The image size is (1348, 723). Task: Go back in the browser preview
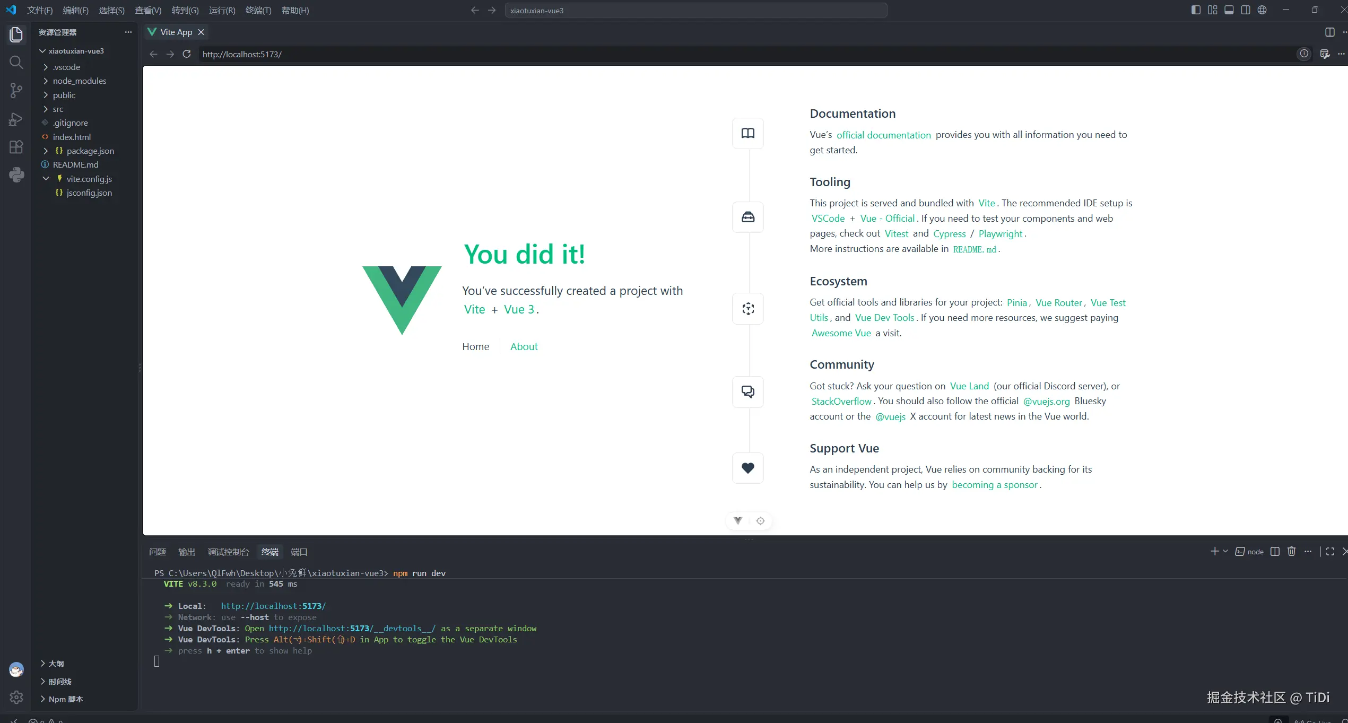pos(153,54)
